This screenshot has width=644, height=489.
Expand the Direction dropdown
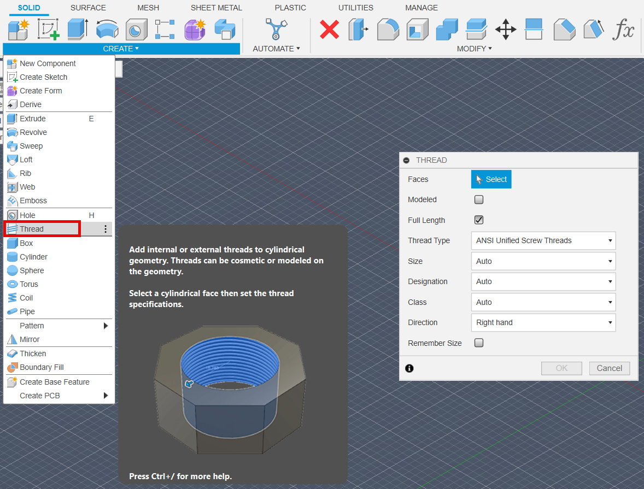[x=543, y=323]
